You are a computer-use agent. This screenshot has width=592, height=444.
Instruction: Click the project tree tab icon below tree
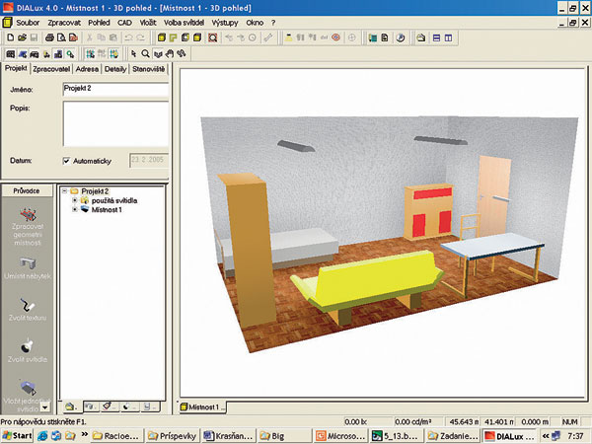71,406
